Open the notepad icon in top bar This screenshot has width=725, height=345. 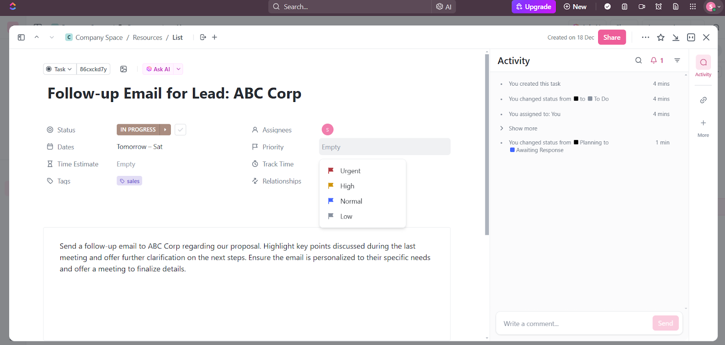625,7
